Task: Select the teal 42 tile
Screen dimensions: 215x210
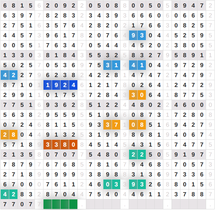Action: pyautogui.click(x=9, y=195)
